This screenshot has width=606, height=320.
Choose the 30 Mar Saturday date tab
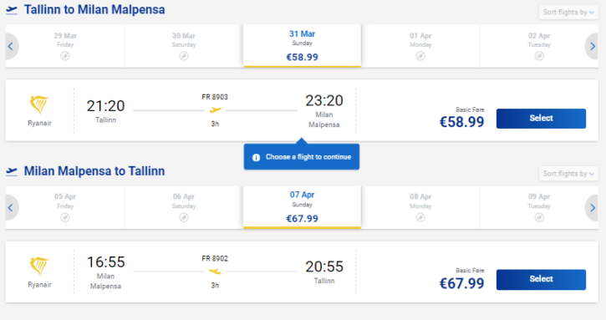[x=184, y=46]
